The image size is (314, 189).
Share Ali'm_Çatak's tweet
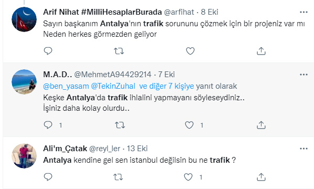[261, 177]
